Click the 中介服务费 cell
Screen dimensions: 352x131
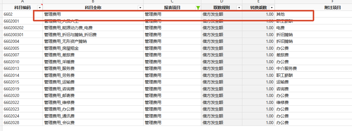point(313,69)
